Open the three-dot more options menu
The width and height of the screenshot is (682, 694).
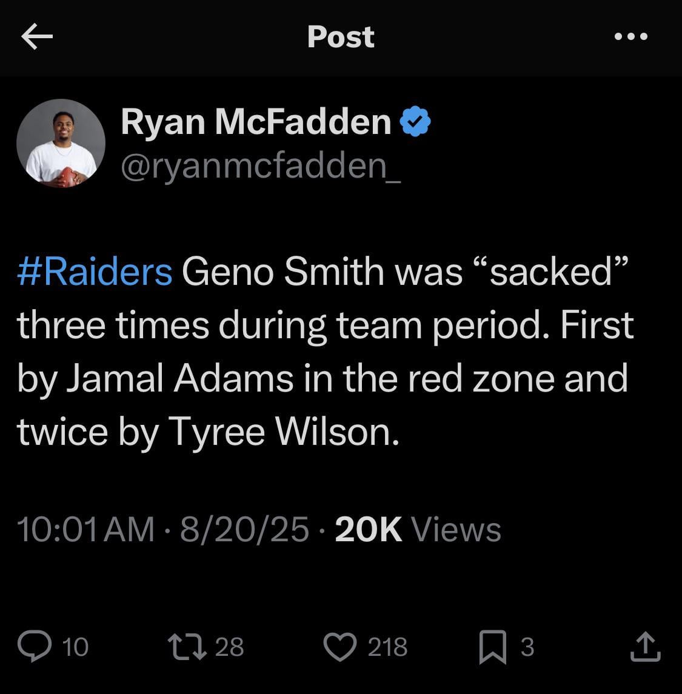[x=631, y=37]
